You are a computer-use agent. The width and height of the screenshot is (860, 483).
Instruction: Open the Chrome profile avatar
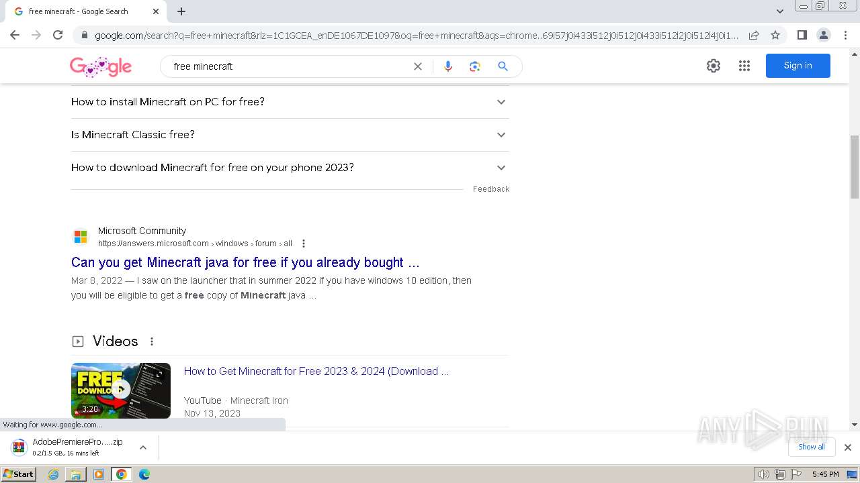click(823, 35)
